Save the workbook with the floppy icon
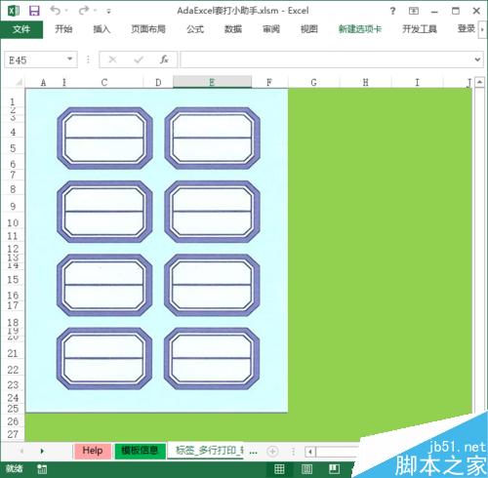The image size is (488, 478). click(34, 11)
